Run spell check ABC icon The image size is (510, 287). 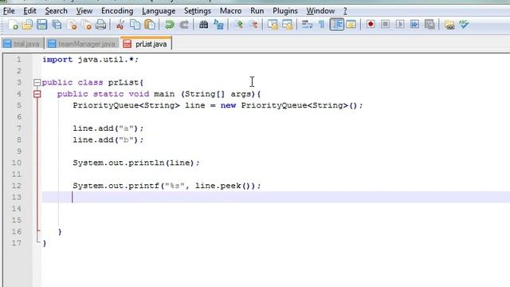(464, 25)
